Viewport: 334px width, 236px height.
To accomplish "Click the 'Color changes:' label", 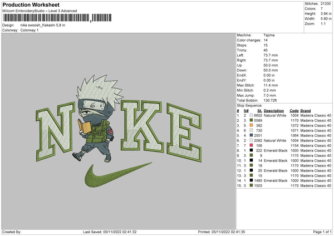I will 249,40.
